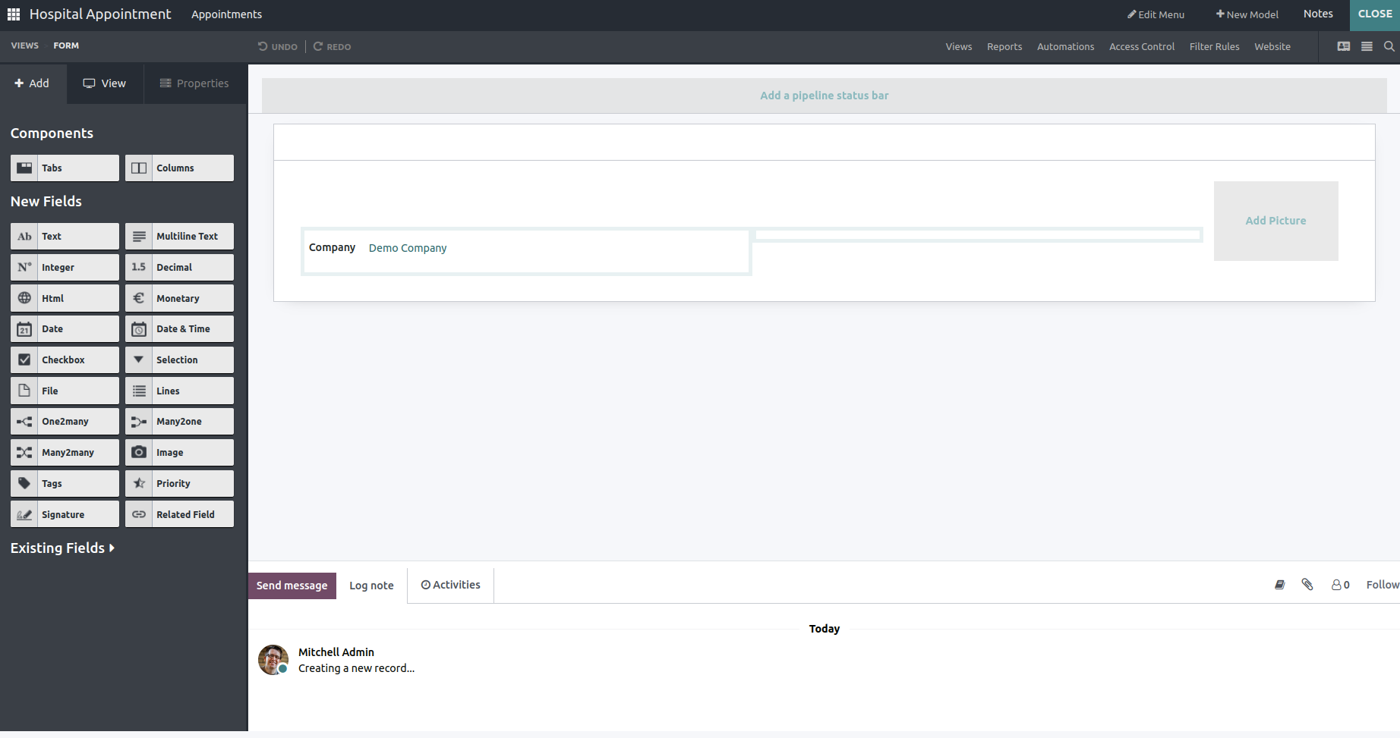
Task: Open the Access Control menu item
Action: point(1142,47)
